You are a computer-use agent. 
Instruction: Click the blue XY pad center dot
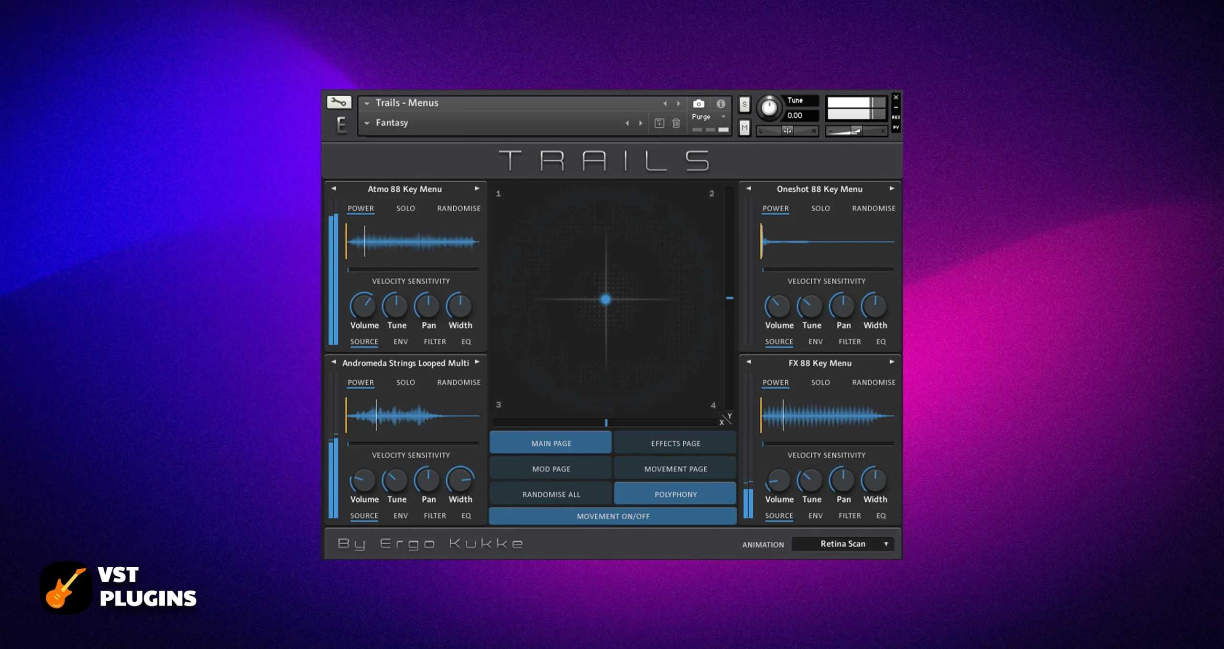tap(605, 299)
